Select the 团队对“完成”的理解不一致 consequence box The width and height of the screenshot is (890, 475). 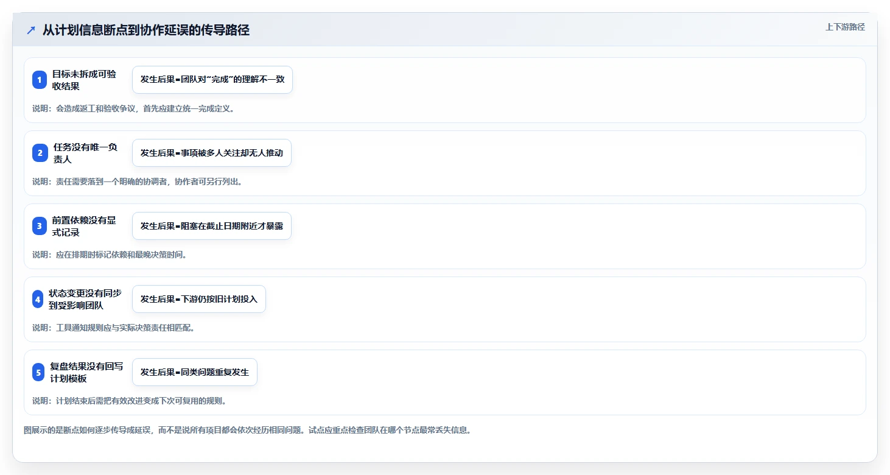click(212, 80)
